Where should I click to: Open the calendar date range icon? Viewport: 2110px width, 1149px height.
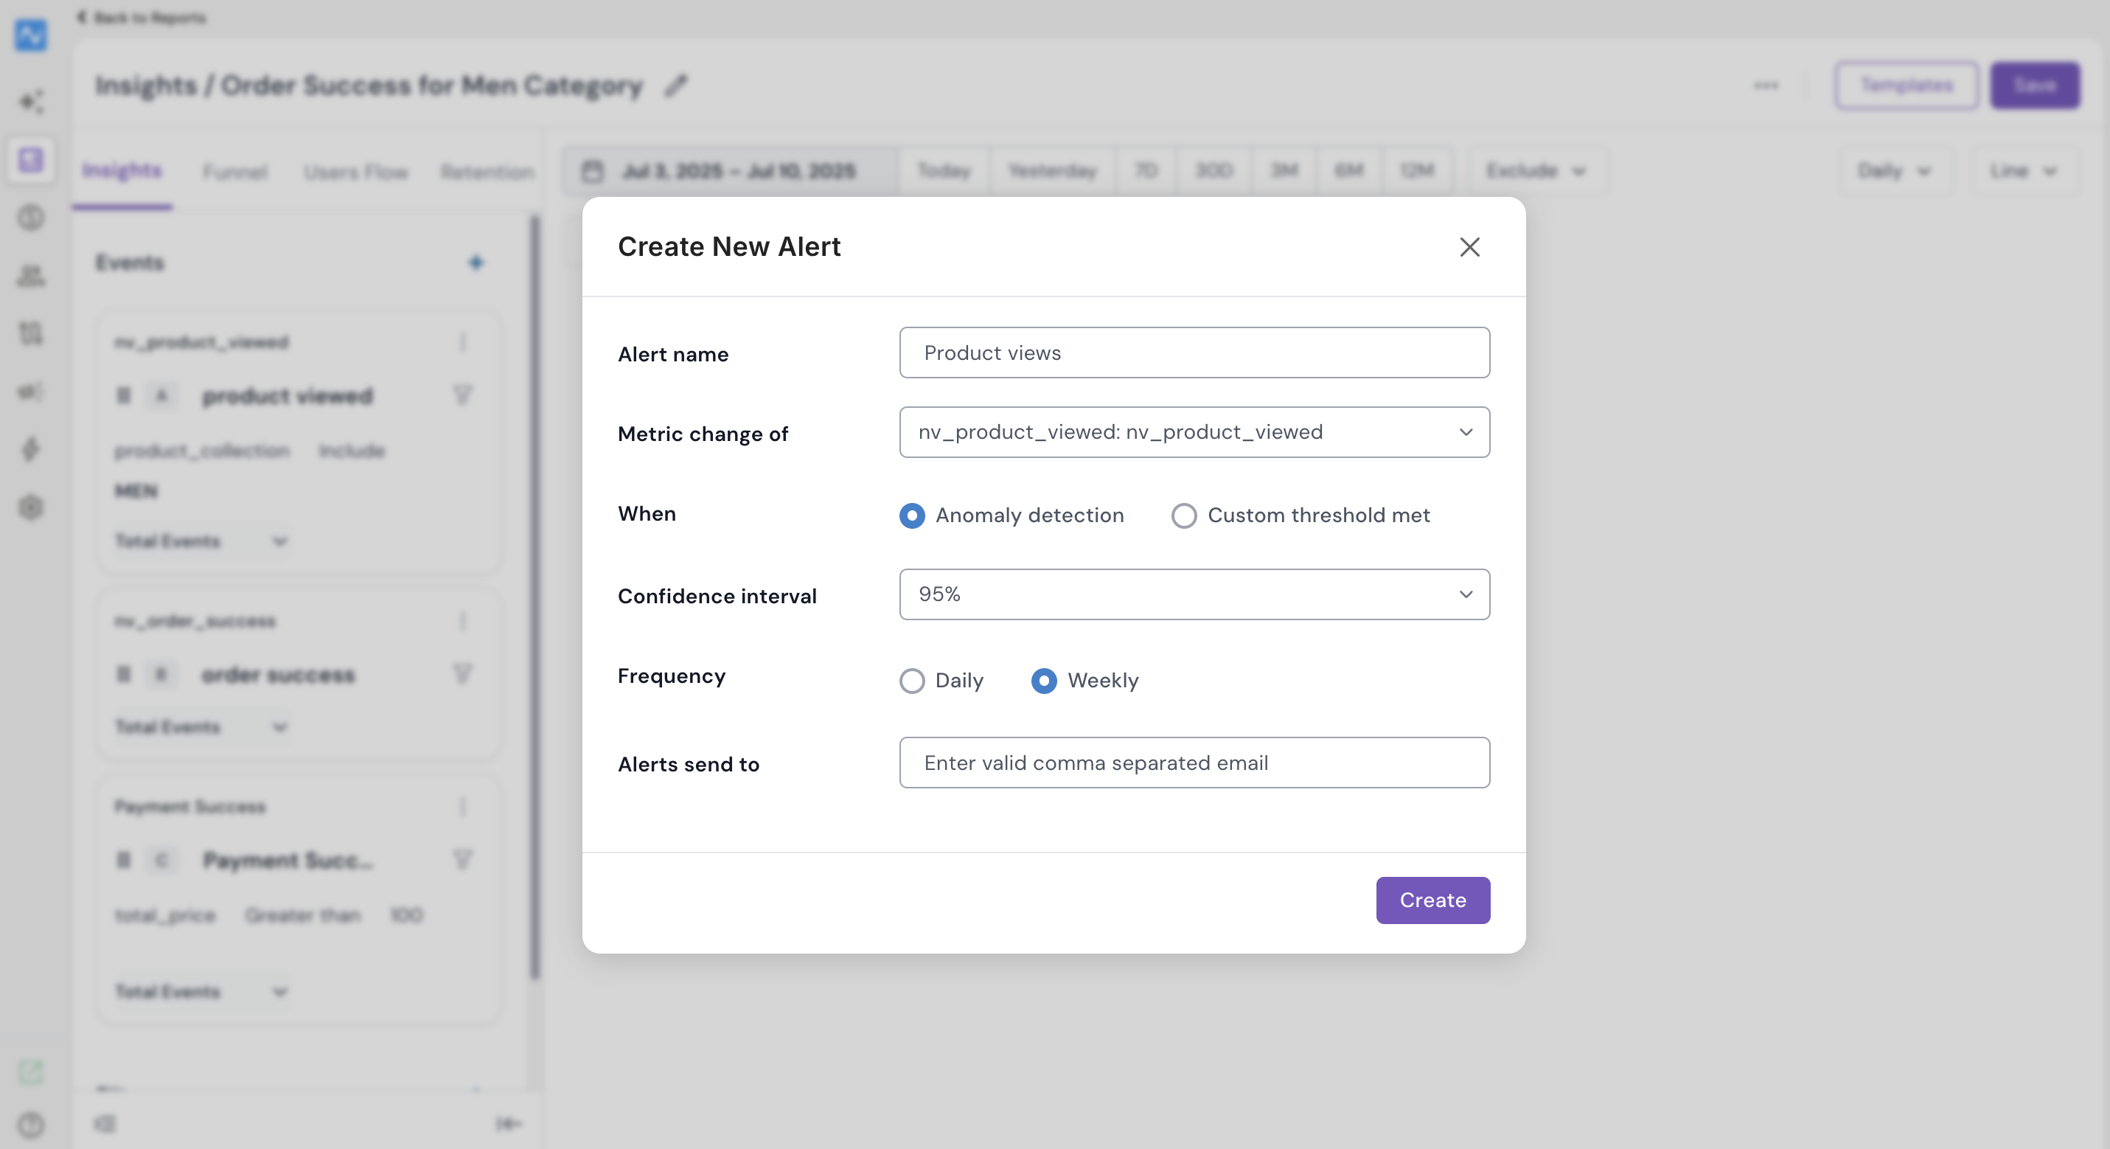click(x=592, y=171)
